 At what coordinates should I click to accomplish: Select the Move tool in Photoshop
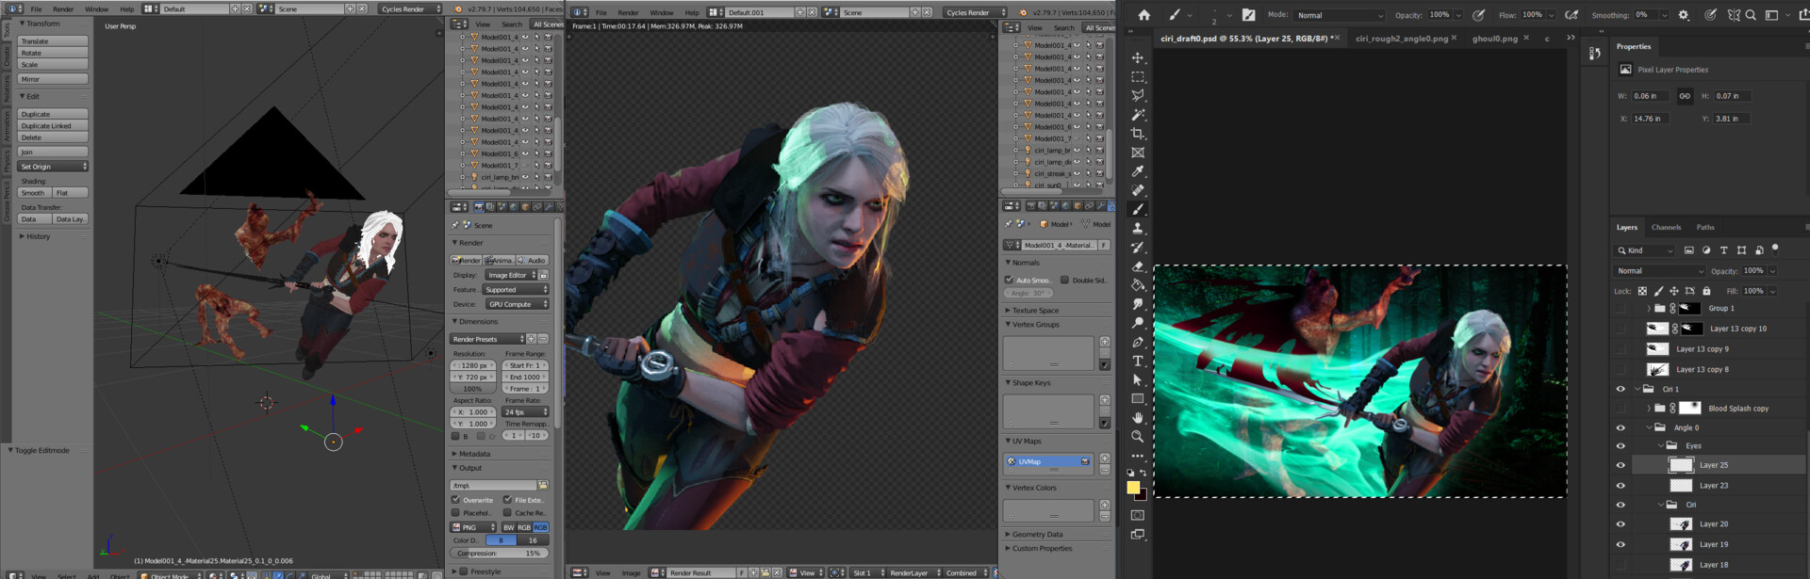coord(1138,57)
